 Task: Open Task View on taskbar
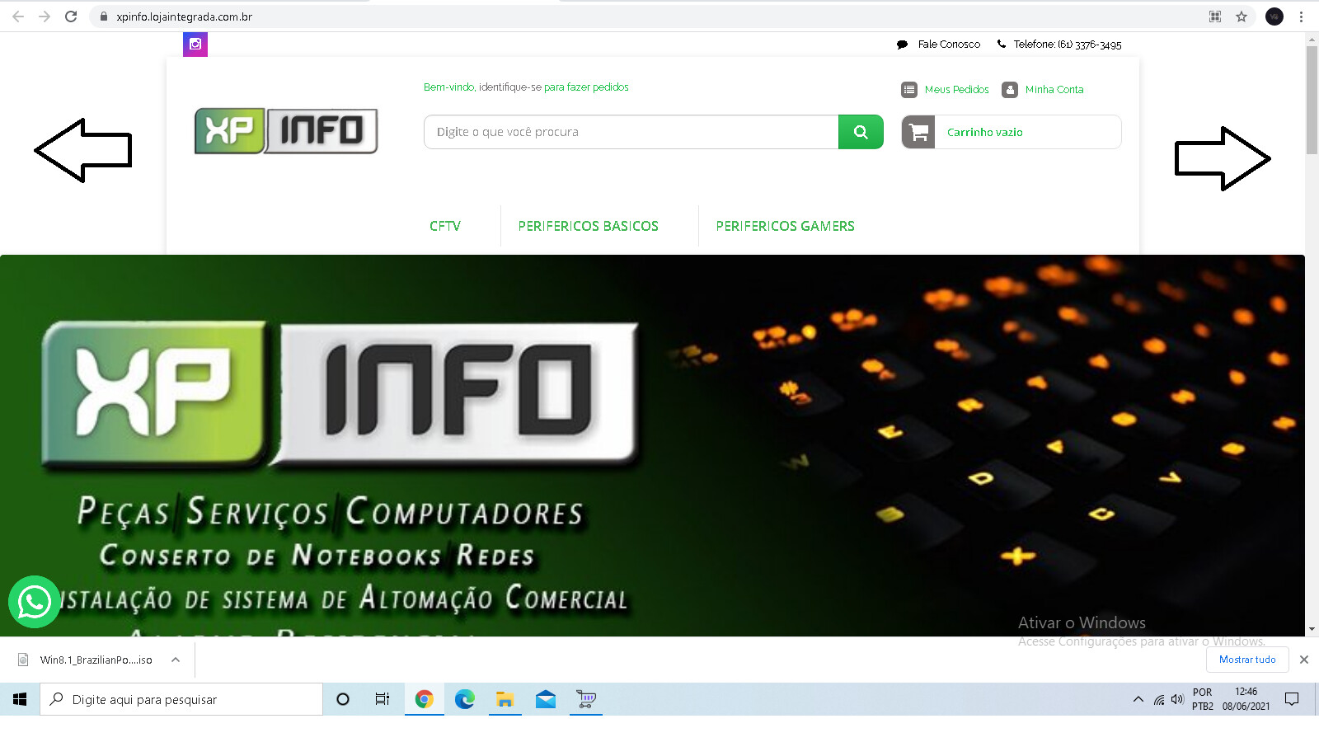(383, 699)
